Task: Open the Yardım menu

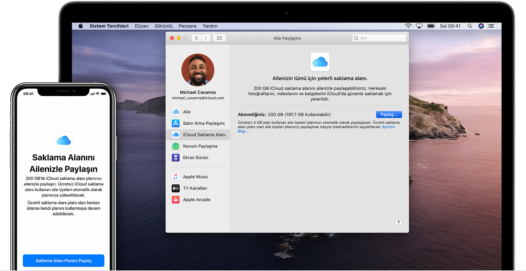Action: (x=210, y=26)
